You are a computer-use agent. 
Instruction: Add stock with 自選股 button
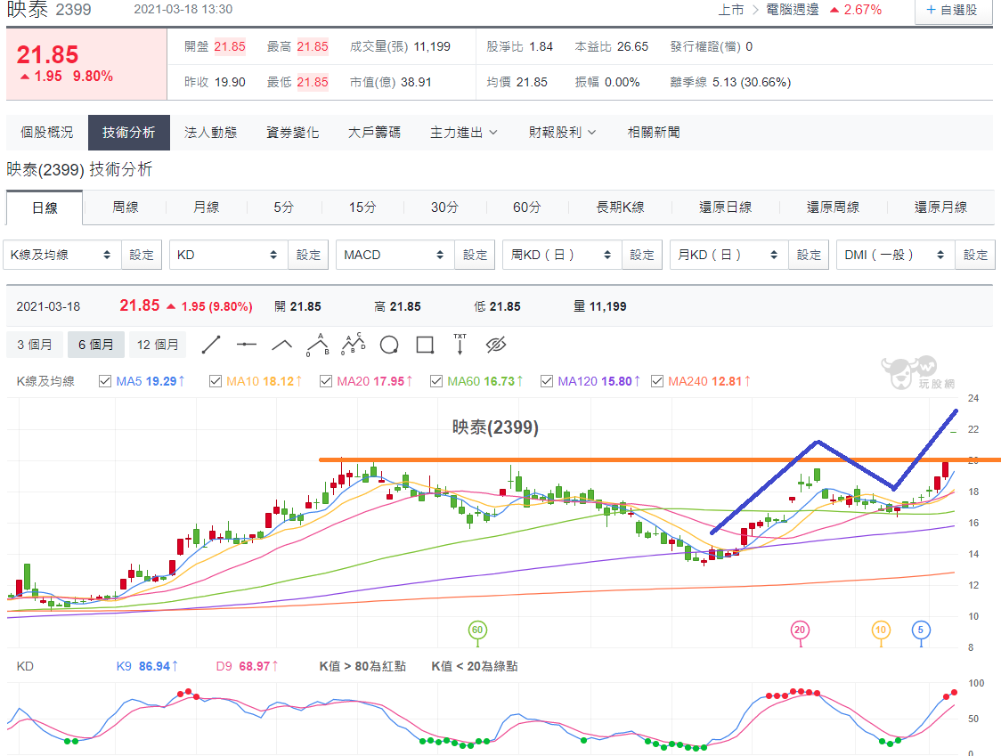[x=952, y=11]
